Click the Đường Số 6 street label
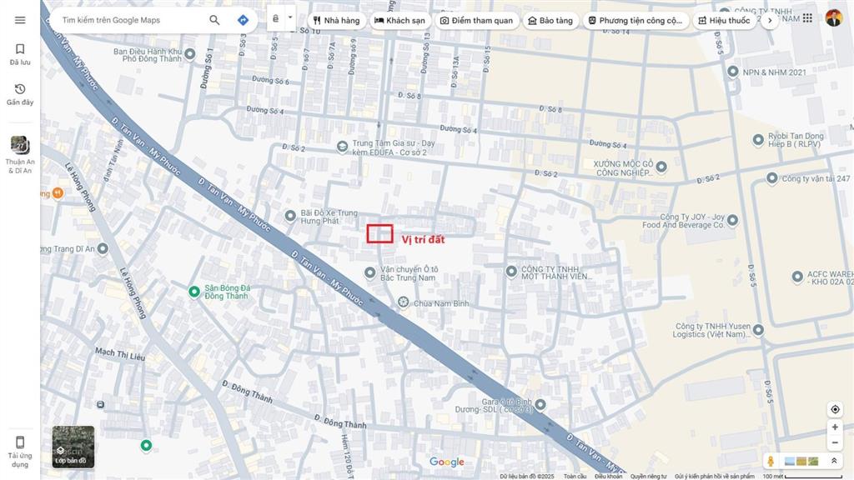This screenshot has height=480, width=854. click(x=270, y=80)
